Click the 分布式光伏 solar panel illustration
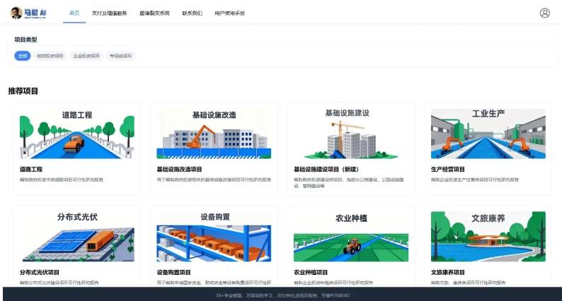Viewport: 562px width, 301px height. 76,237
